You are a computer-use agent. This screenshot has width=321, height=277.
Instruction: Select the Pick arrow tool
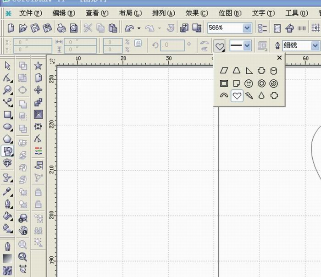pyautogui.click(x=7, y=66)
